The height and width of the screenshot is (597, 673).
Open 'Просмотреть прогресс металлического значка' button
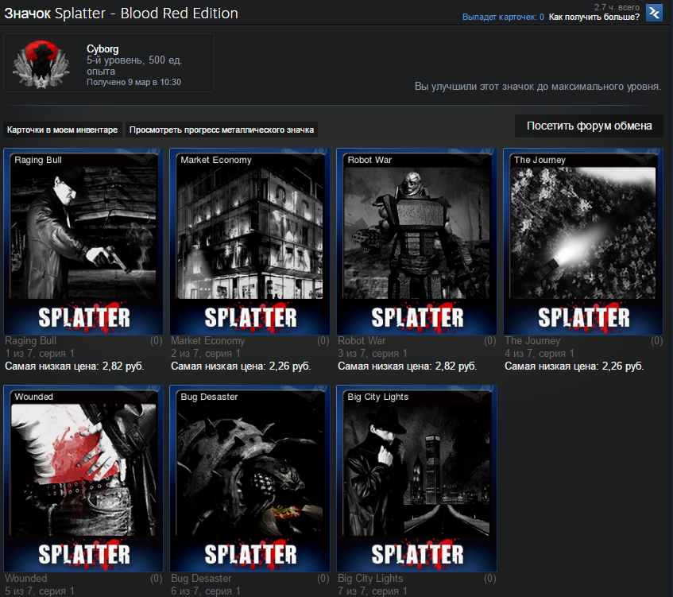pyautogui.click(x=222, y=130)
